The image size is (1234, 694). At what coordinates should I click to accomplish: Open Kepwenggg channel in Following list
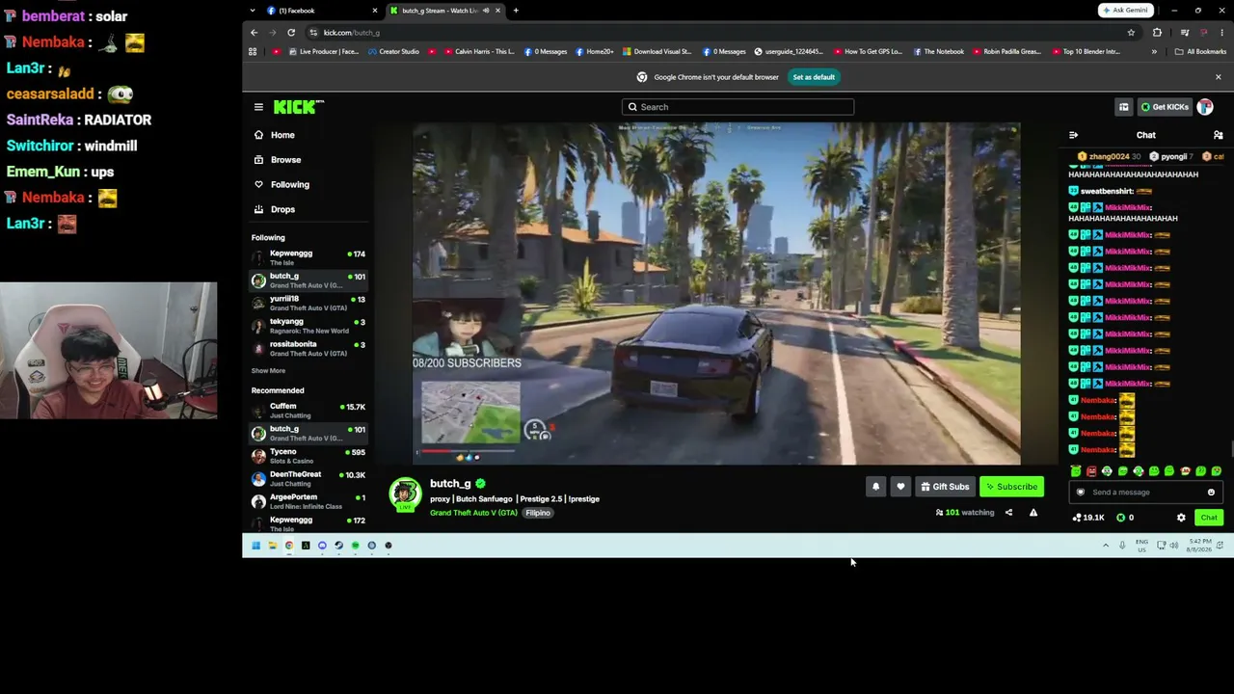[308, 257]
